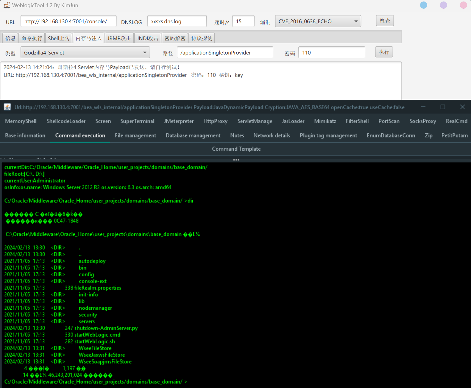Switch to the 命令执行 tab

[x=32, y=38]
